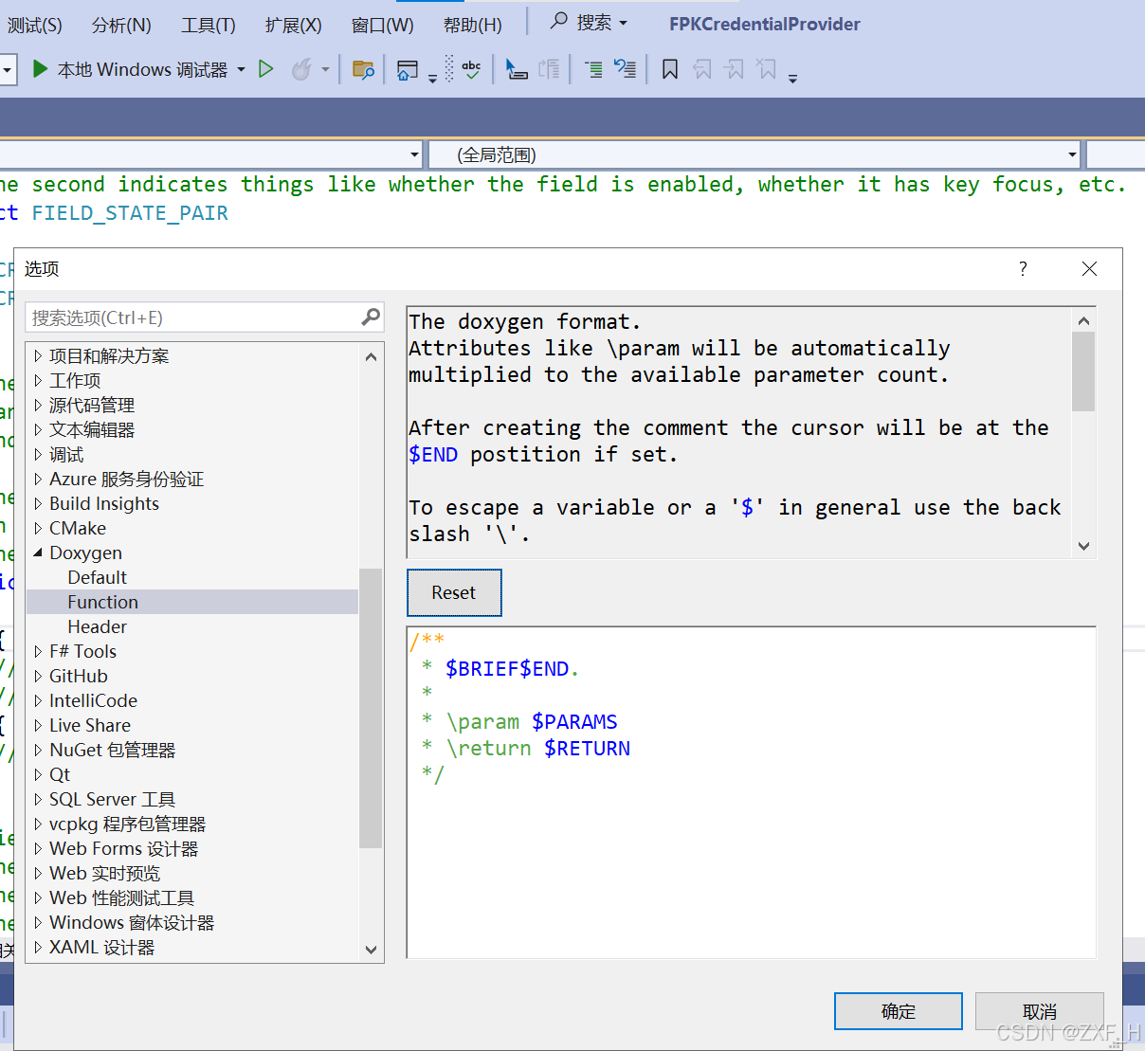Screen dimensions: 1145x1051
Task: Click the window home layout toolbar icon
Action: point(408,69)
